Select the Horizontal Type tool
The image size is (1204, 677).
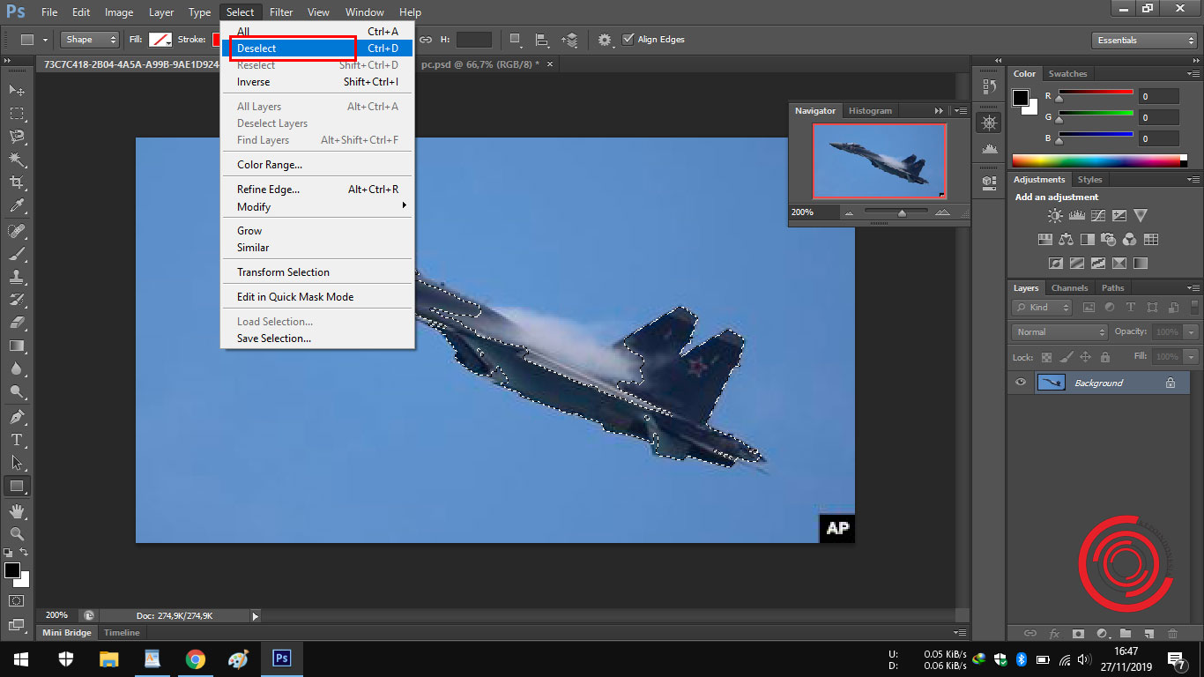17,440
